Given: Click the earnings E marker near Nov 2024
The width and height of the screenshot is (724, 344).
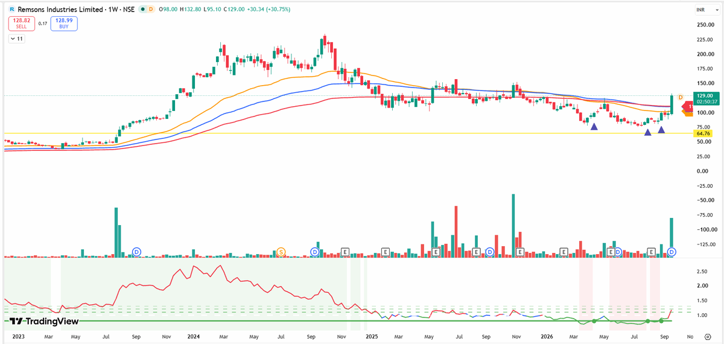Looking at the screenshot, I should 345,251.
